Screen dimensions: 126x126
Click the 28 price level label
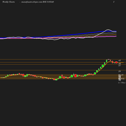tap(119, 71)
